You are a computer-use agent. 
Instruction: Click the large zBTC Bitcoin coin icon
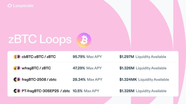click(84, 40)
